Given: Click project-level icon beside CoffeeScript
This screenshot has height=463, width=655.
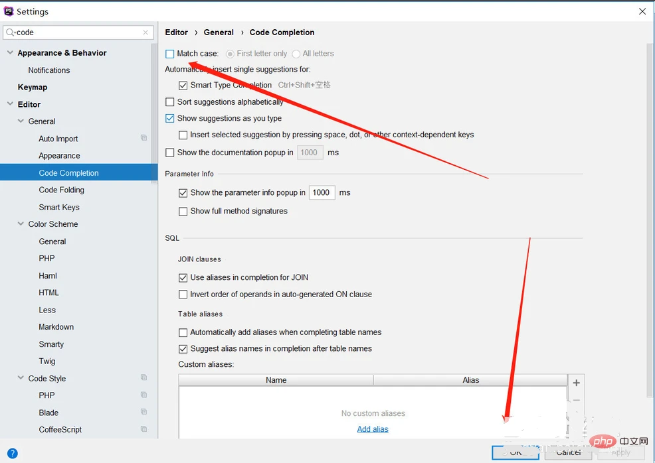Looking at the screenshot, I should pos(143,429).
